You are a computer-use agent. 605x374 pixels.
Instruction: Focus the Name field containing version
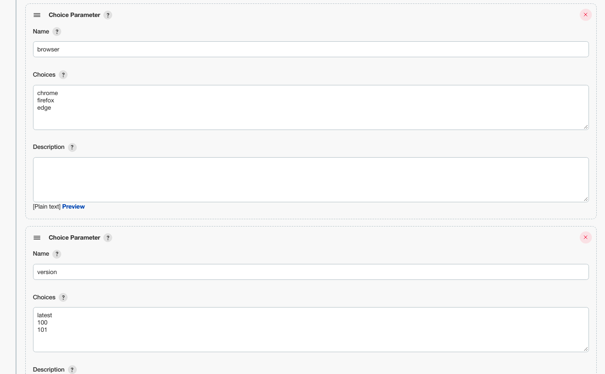pos(311,272)
